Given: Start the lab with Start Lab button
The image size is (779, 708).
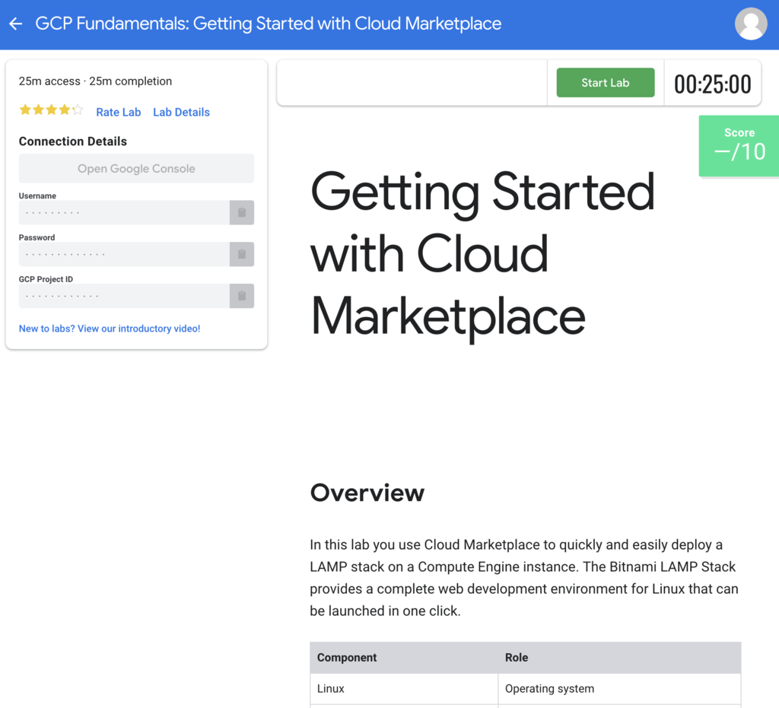Looking at the screenshot, I should [605, 82].
